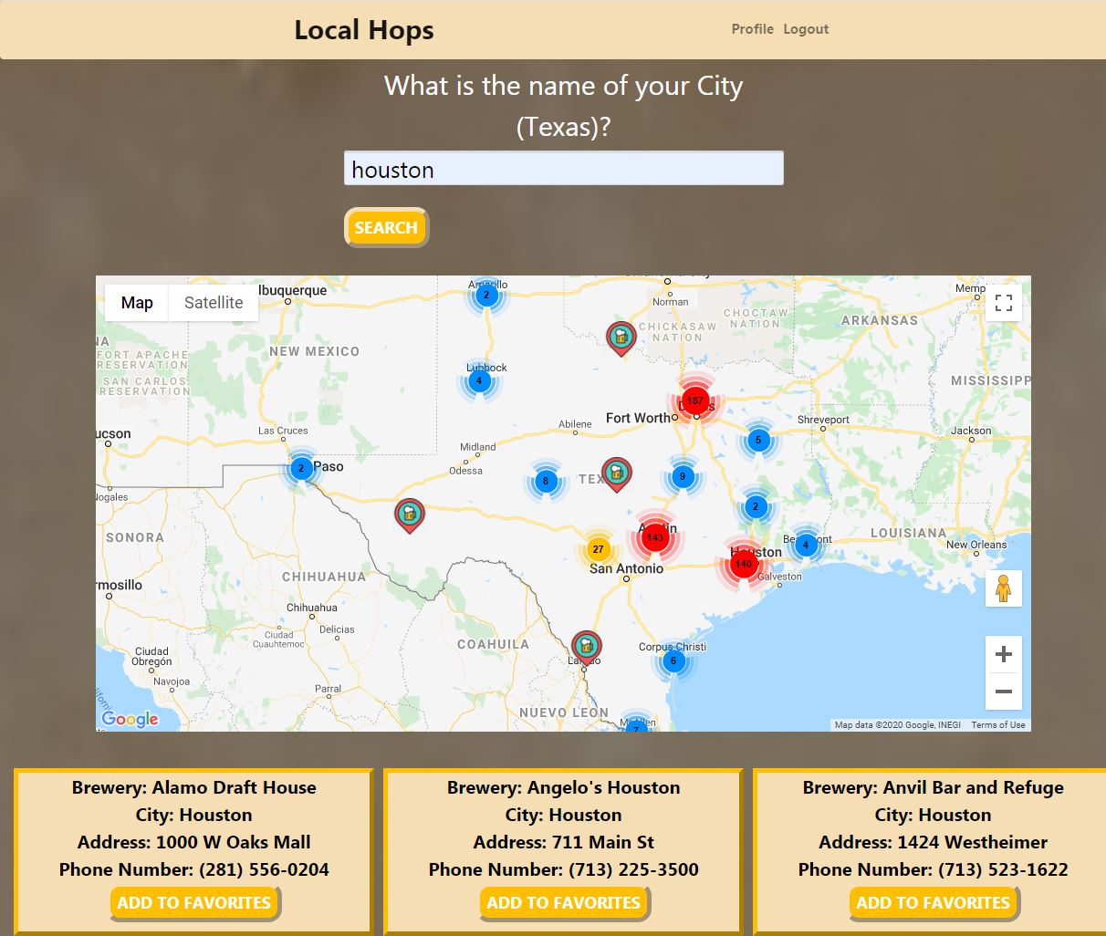Open the blue cluster at Amarillo
Image resolution: width=1106 pixels, height=936 pixels.
click(486, 295)
